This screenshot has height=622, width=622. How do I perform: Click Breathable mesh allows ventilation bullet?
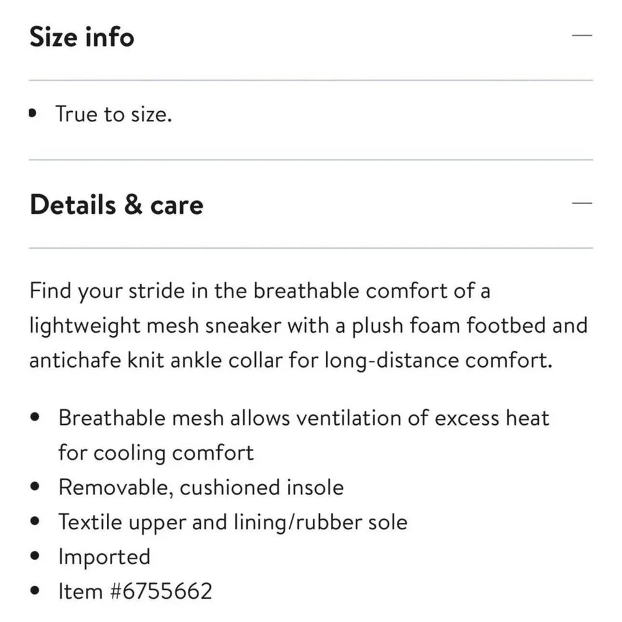[304, 435]
